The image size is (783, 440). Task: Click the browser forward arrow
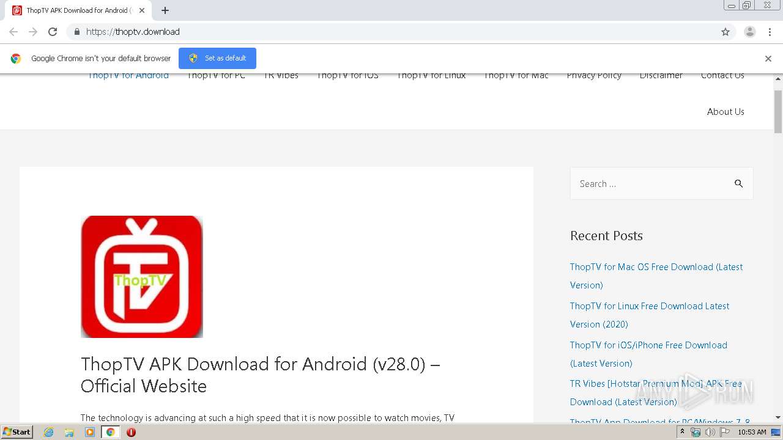coord(33,32)
